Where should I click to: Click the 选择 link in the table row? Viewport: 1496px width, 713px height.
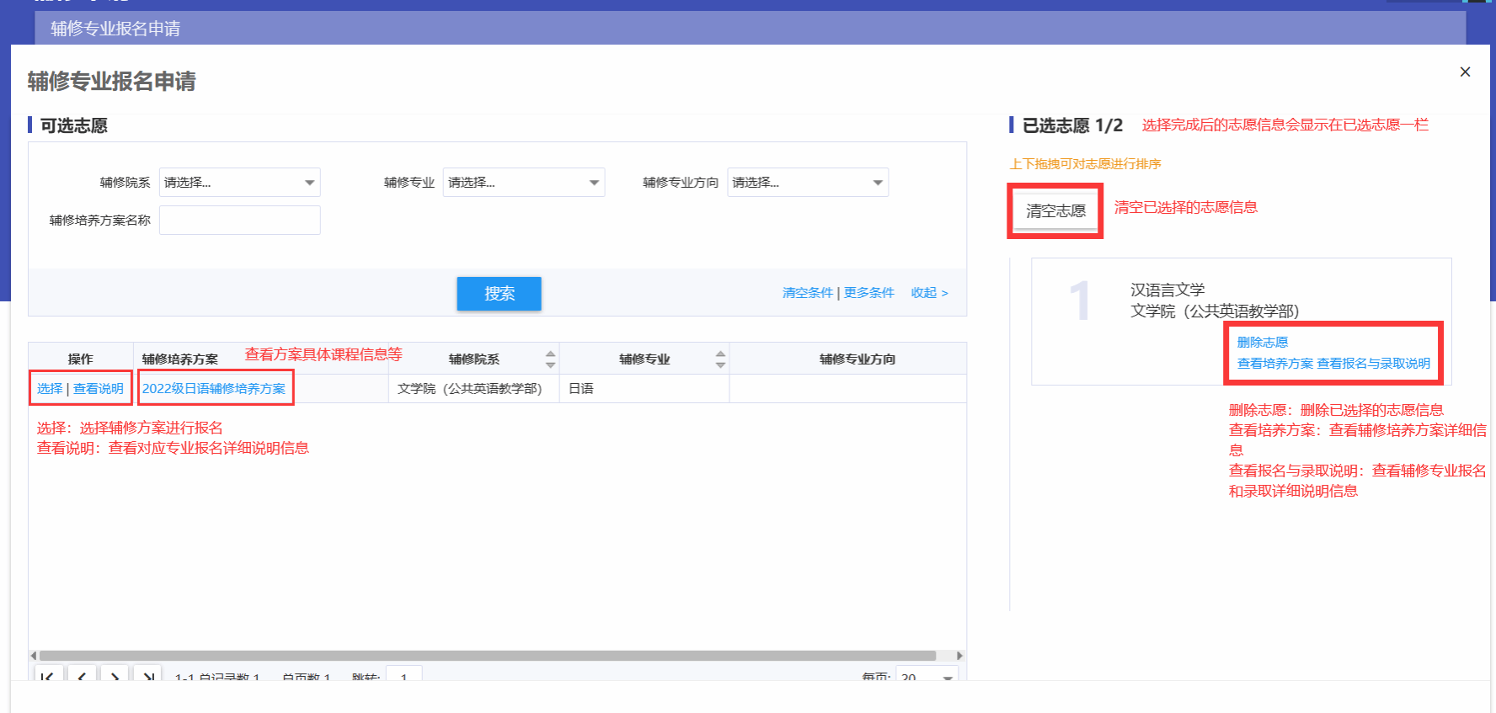pos(50,389)
